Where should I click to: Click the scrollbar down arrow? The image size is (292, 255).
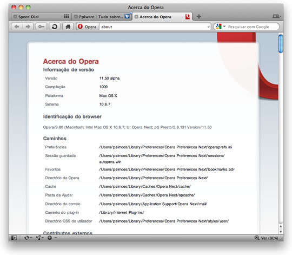coord(281,231)
